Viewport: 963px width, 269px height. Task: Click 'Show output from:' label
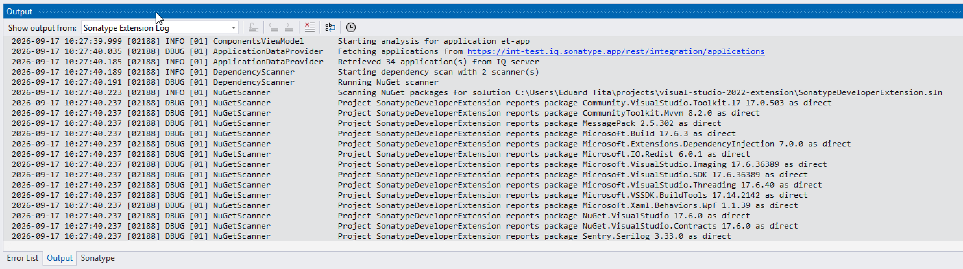[42, 28]
